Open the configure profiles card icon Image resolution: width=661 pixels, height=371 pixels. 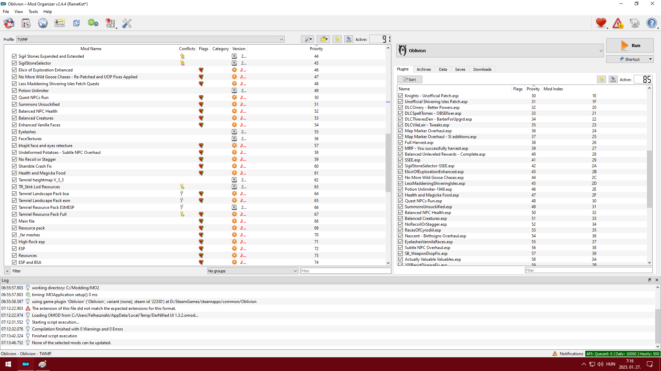(60, 23)
